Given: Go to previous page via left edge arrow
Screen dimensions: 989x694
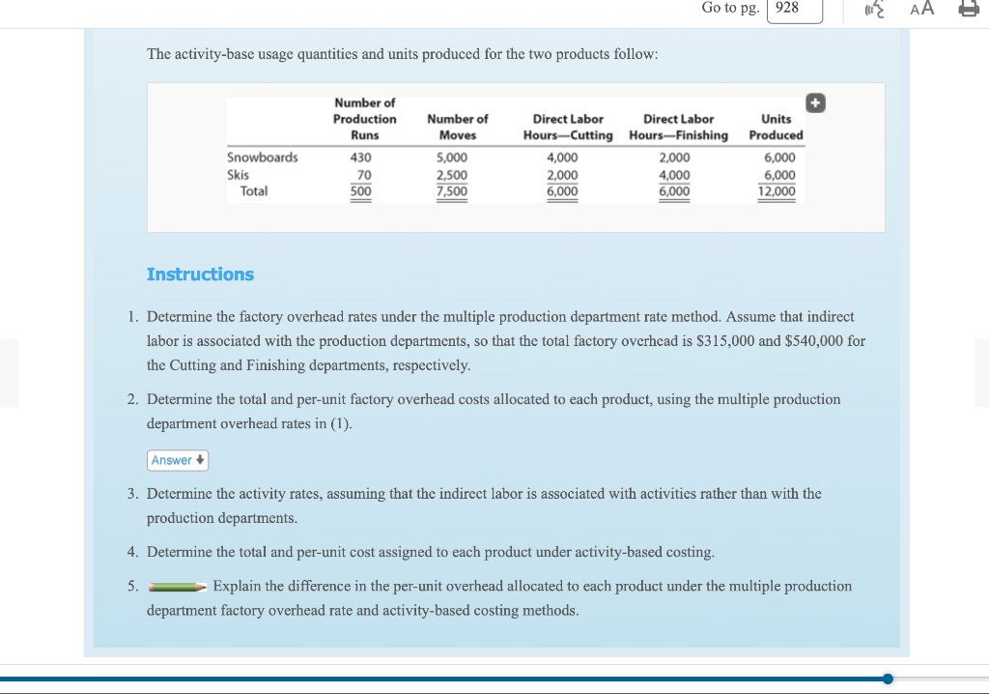Looking at the screenshot, I should pos(9,372).
